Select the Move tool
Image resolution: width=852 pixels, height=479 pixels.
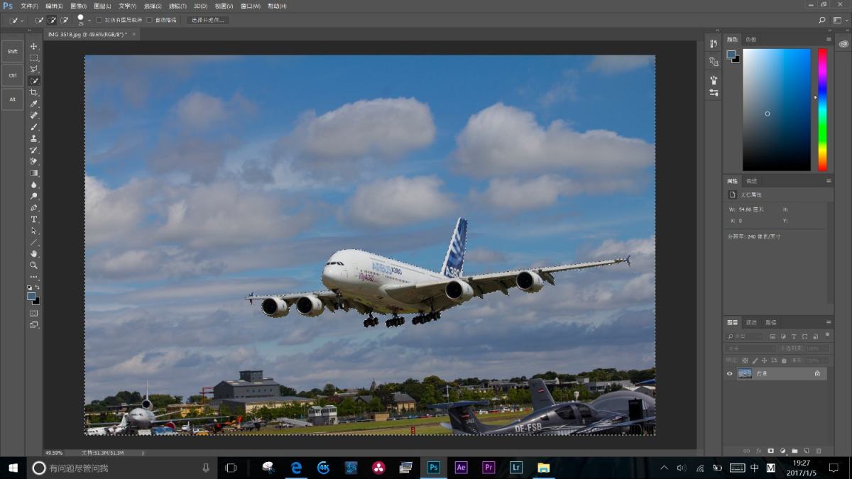tap(33, 46)
